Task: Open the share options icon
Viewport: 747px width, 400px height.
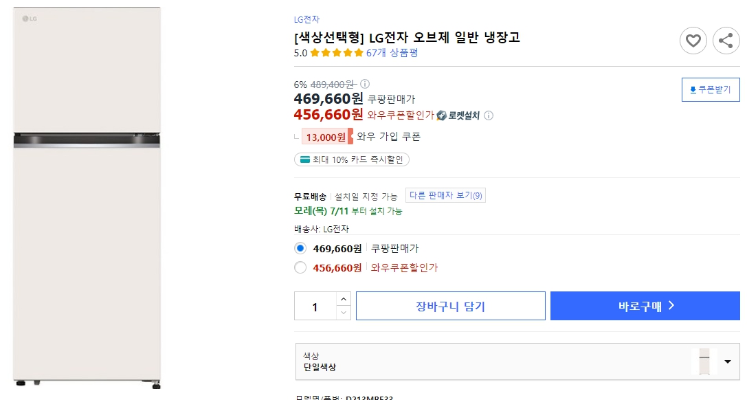Action: pos(726,41)
